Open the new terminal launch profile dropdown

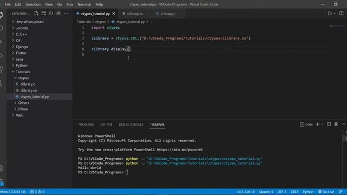(x=322, y=125)
